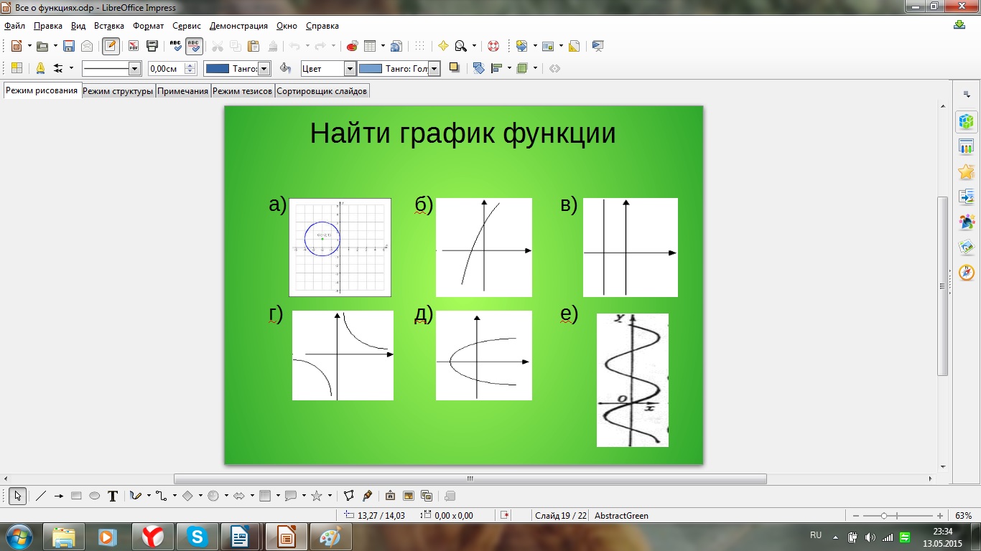
Task: Click the Save document icon
Action: 69,46
